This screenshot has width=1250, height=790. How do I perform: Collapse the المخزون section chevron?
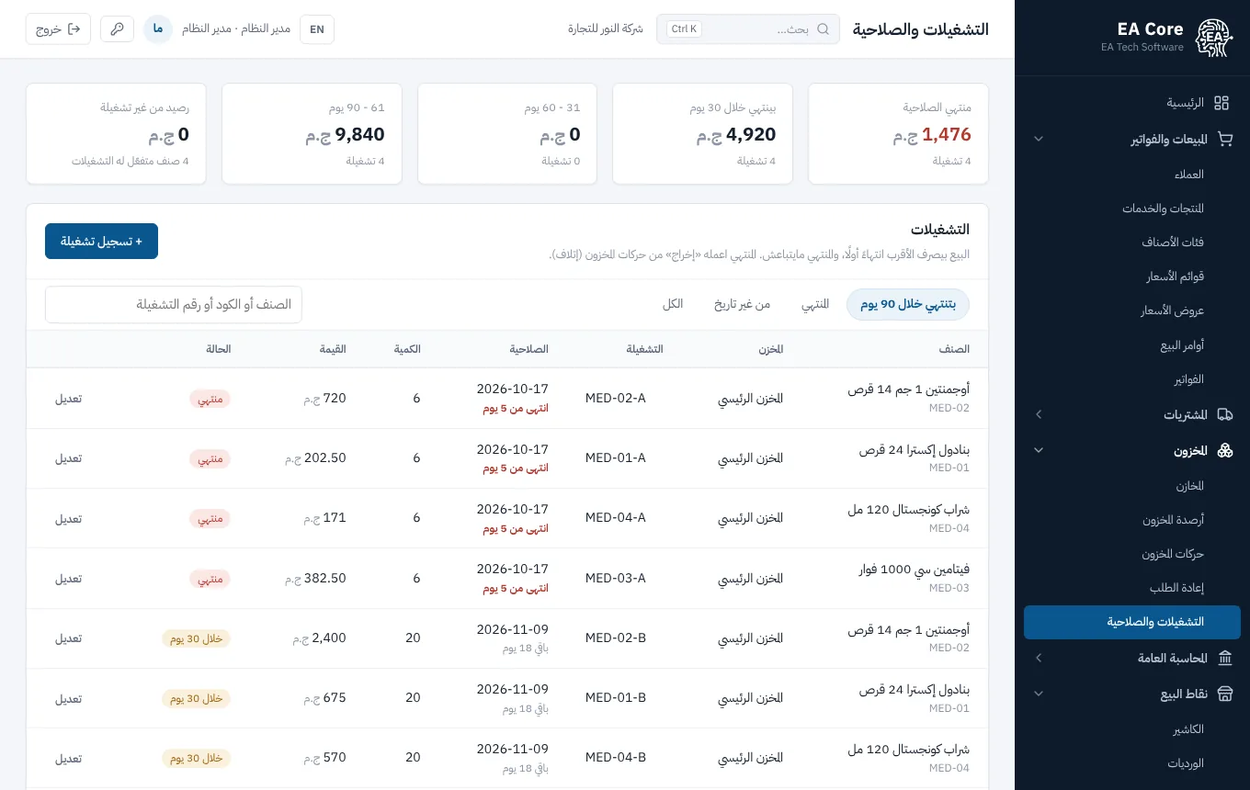tap(1039, 451)
